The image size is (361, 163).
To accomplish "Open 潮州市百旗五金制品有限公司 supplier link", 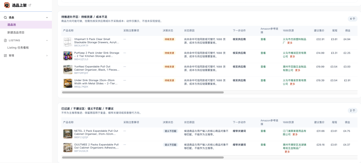I will (x=294, y=68).
